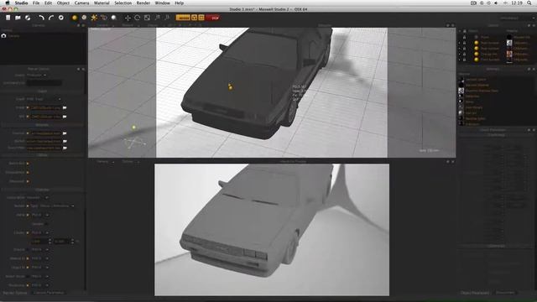Click the orange pivot marker on car hood
Screen dimensions: 537x302
click(230, 86)
